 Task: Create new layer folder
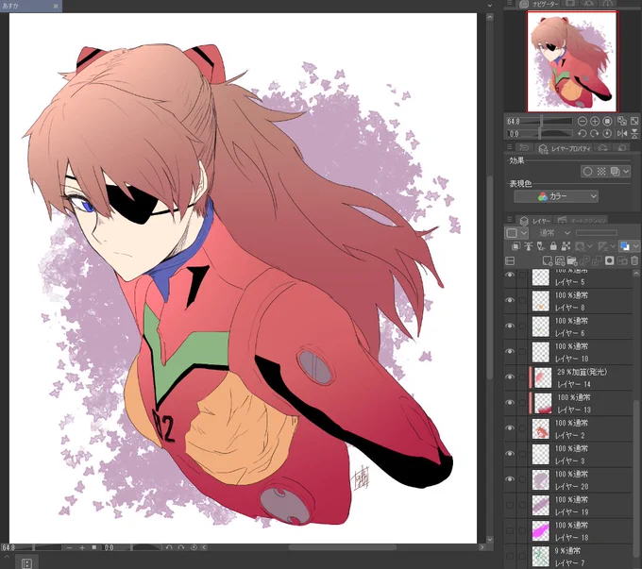coord(572,260)
